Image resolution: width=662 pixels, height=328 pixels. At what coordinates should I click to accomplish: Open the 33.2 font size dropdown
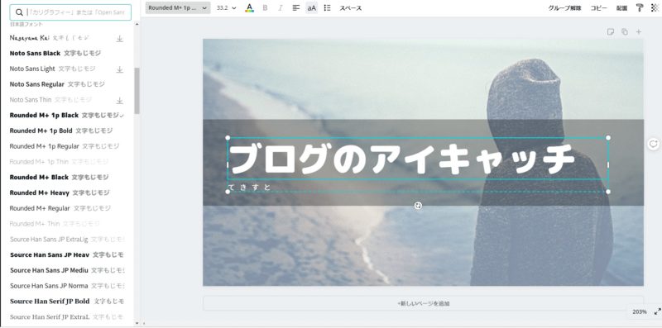[x=226, y=8]
